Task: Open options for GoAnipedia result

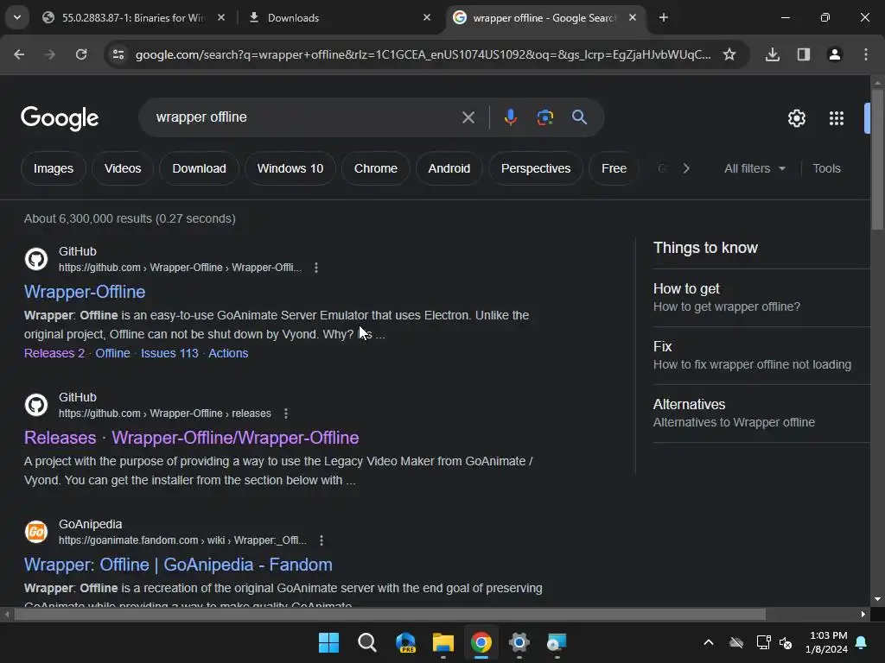Action: coord(322,540)
